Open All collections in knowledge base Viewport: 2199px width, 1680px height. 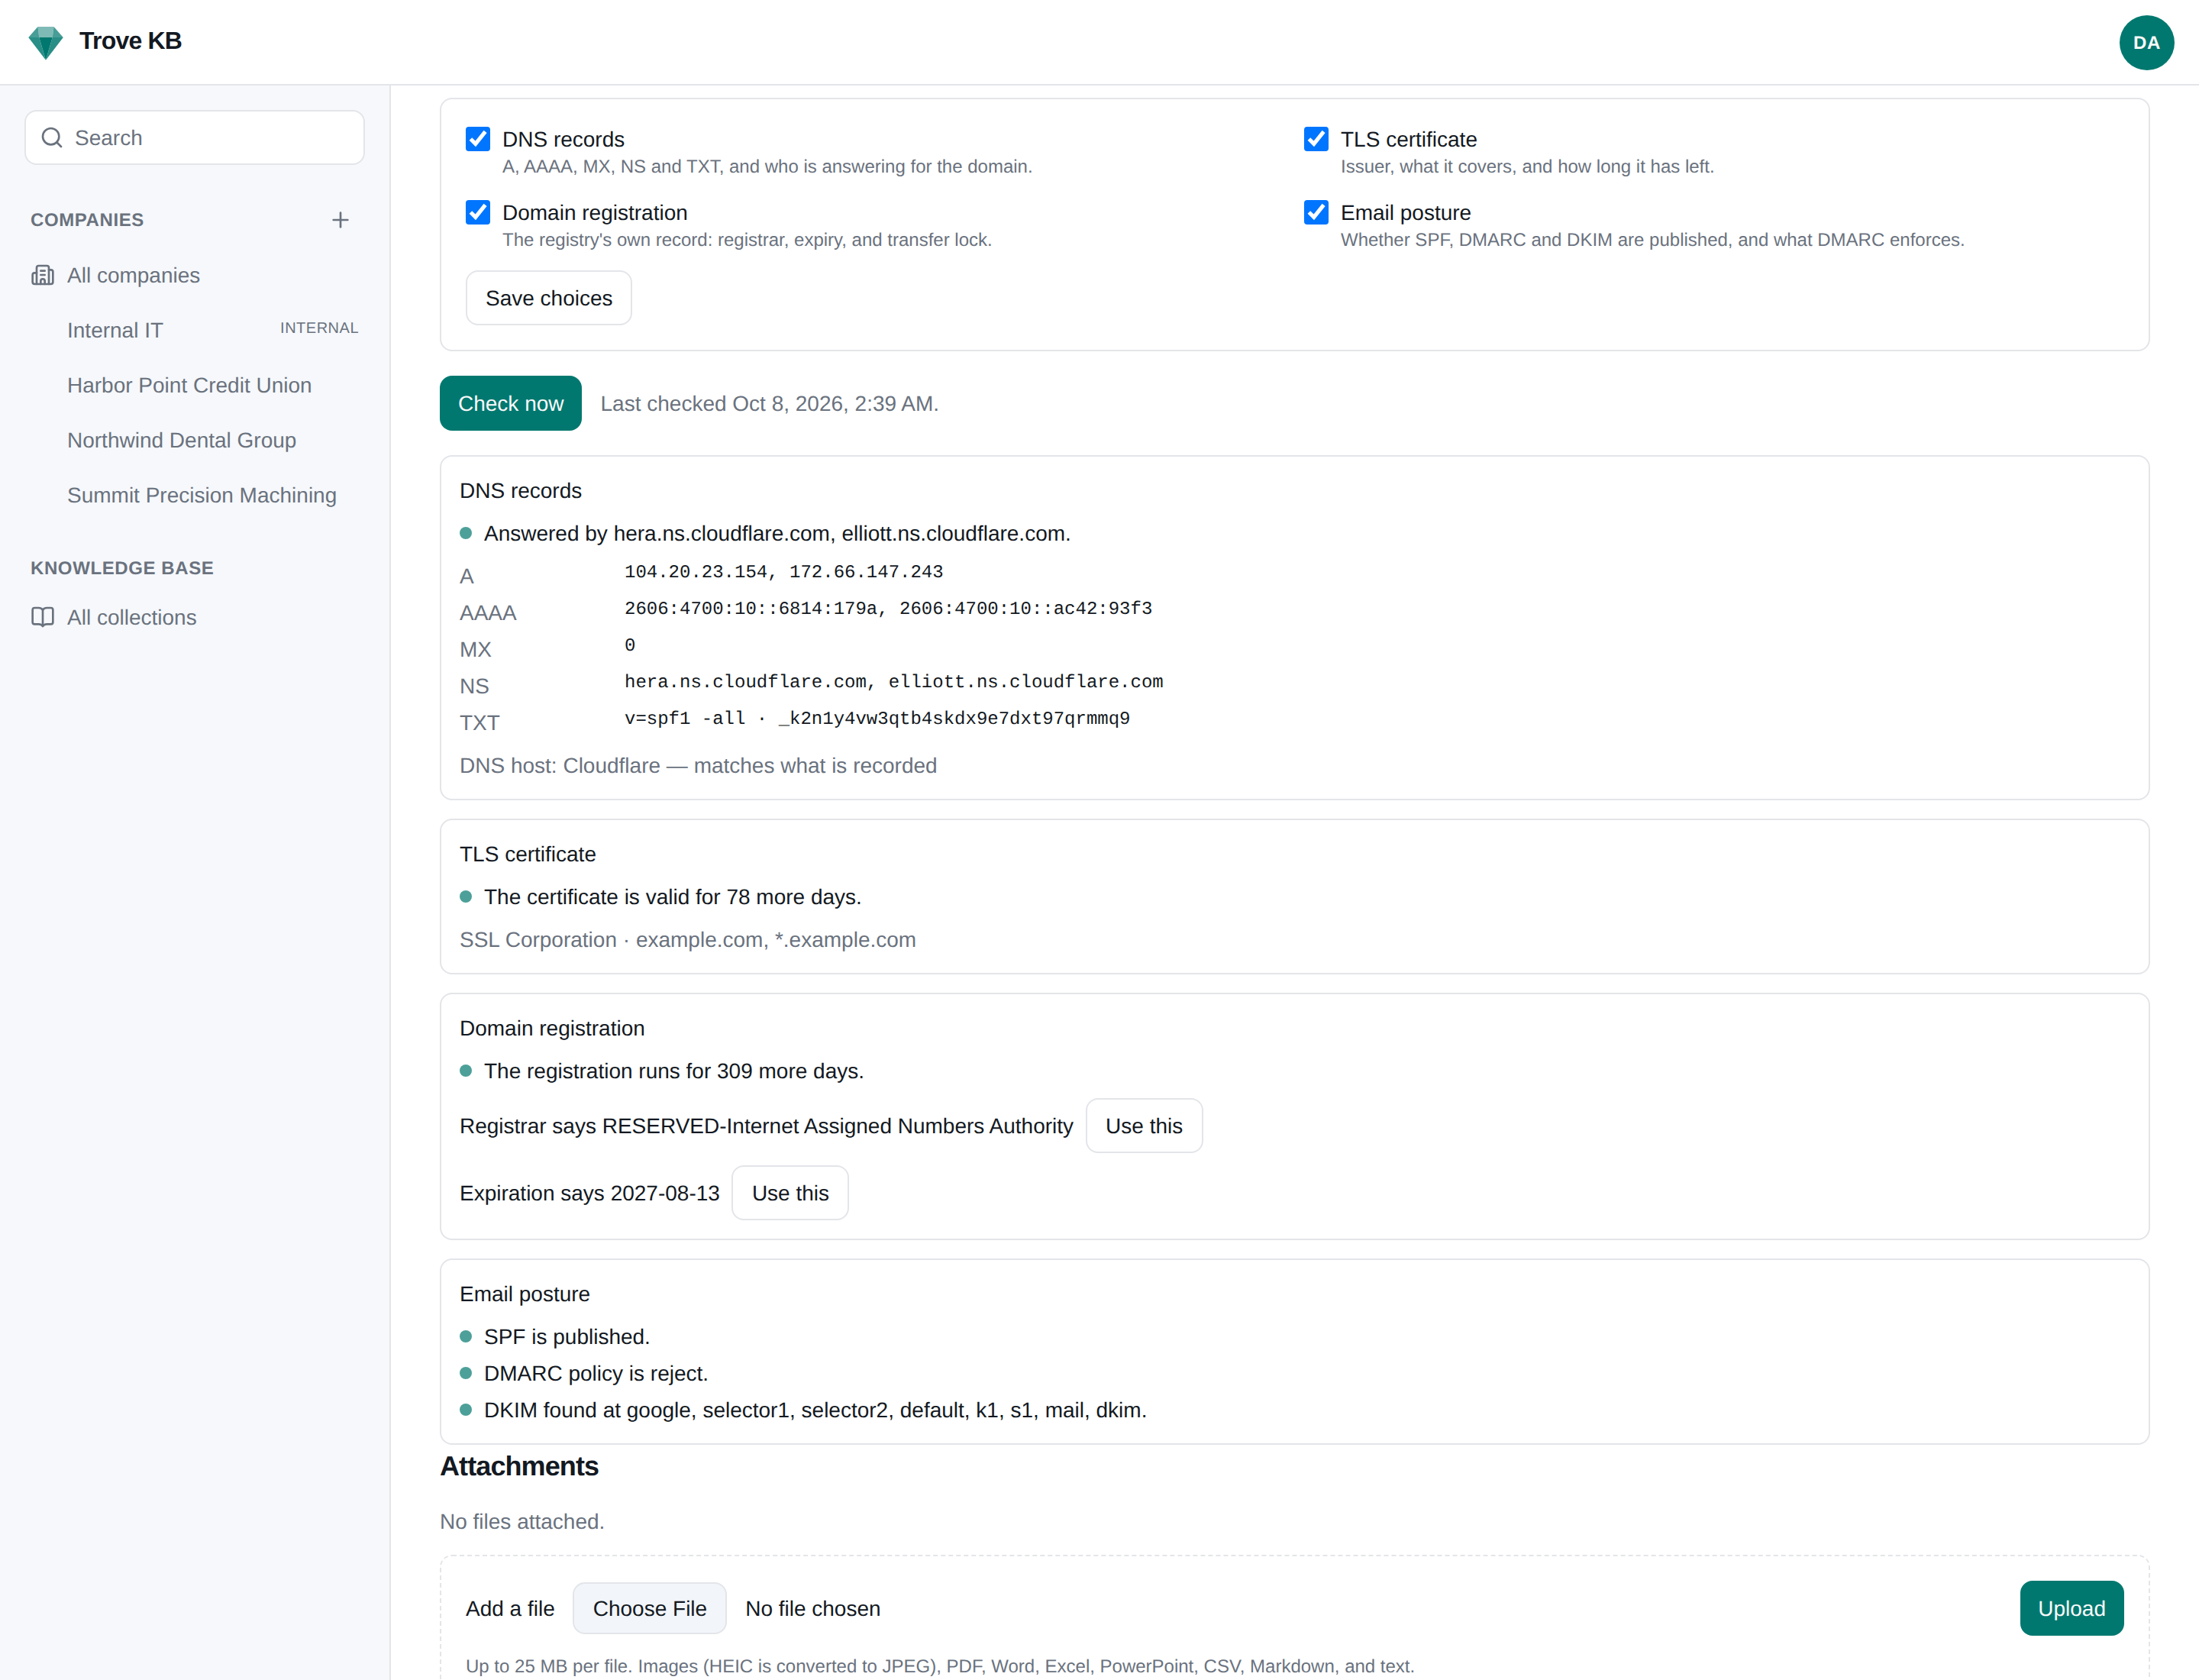(195, 617)
